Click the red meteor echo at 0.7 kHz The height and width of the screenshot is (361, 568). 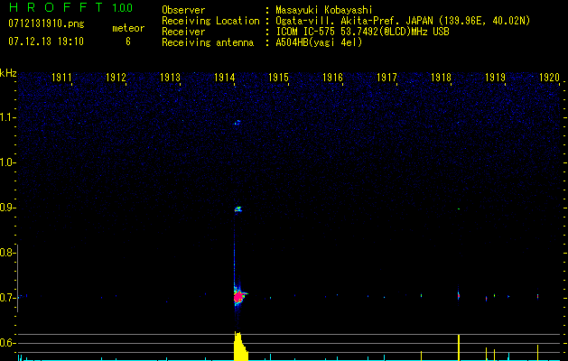tap(238, 295)
